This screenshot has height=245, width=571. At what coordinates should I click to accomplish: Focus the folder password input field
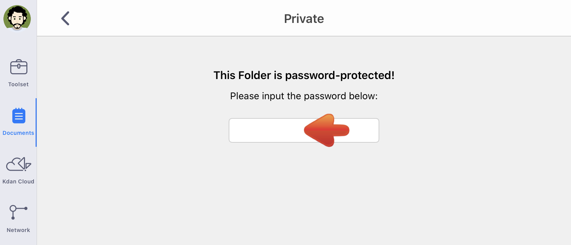coord(304,130)
